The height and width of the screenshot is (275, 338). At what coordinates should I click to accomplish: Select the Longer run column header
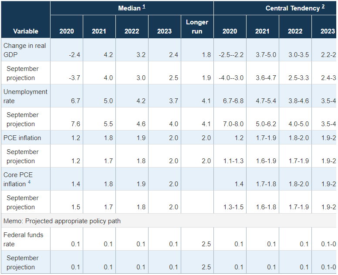197,27
